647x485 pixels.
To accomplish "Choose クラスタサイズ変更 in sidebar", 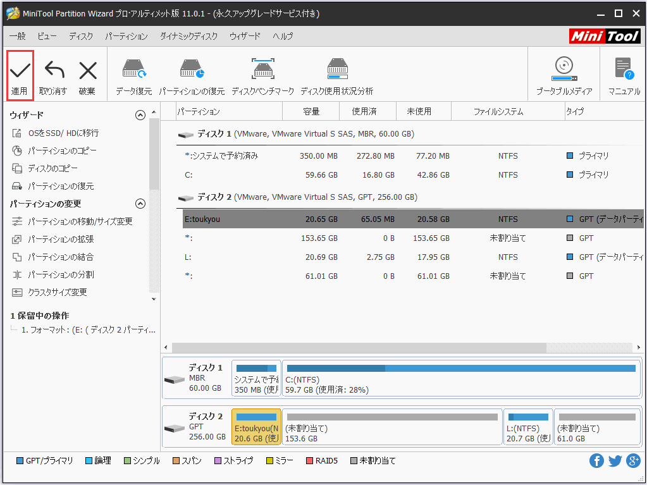I will coord(49,293).
